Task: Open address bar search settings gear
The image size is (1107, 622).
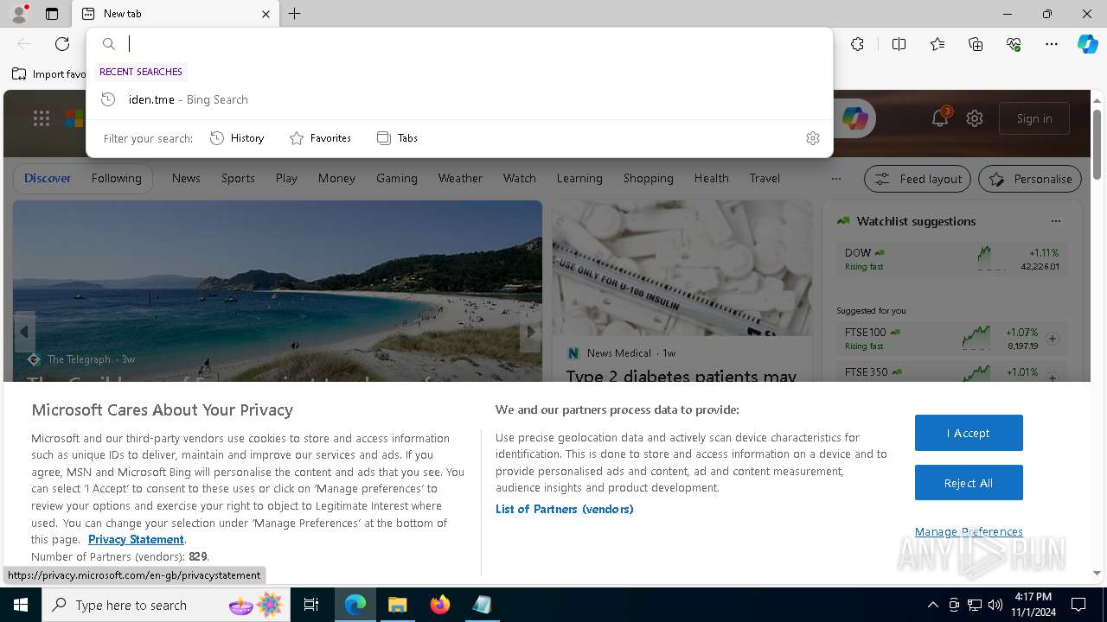Action: (813, 138)
